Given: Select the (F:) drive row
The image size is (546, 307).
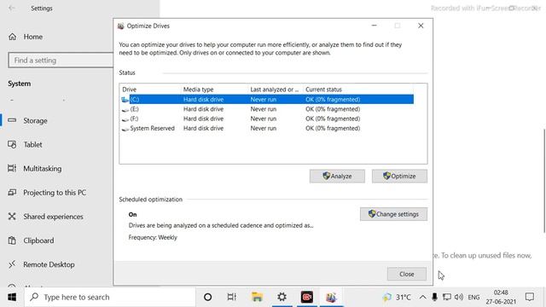Looking at the screenshot, I should tap(267, 119).
